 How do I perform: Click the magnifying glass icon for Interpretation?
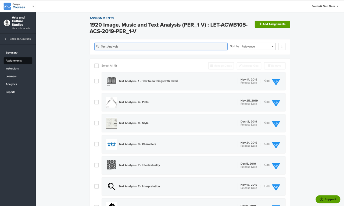pyautogui.click(x=112, y=186)
